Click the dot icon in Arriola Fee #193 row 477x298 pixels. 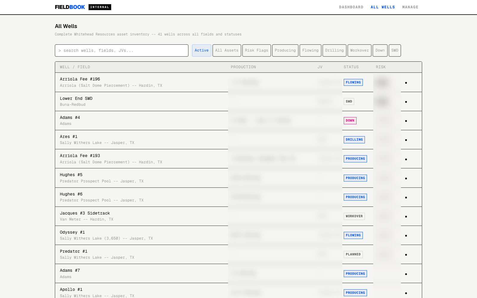[x=406, y=159]
